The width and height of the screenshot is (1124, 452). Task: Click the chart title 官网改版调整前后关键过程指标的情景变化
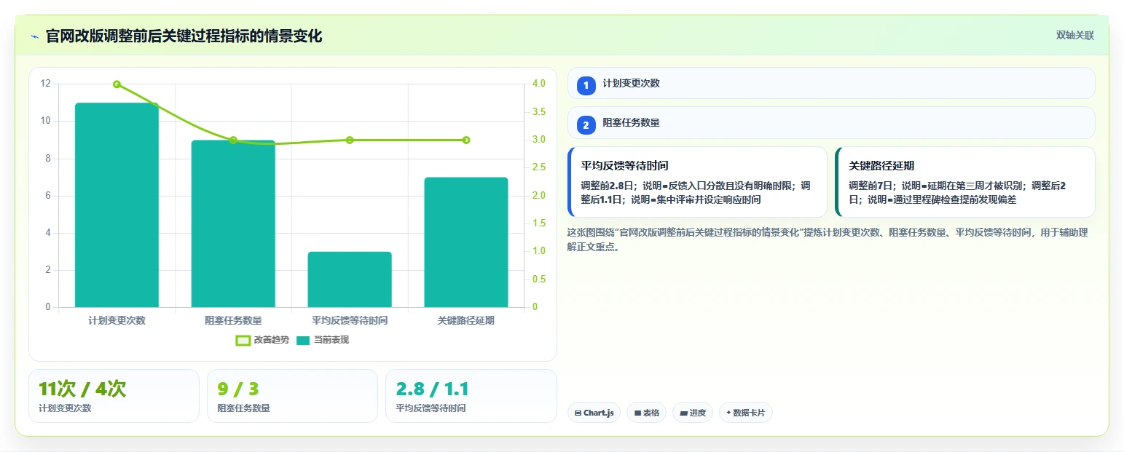tap(184, 36)
